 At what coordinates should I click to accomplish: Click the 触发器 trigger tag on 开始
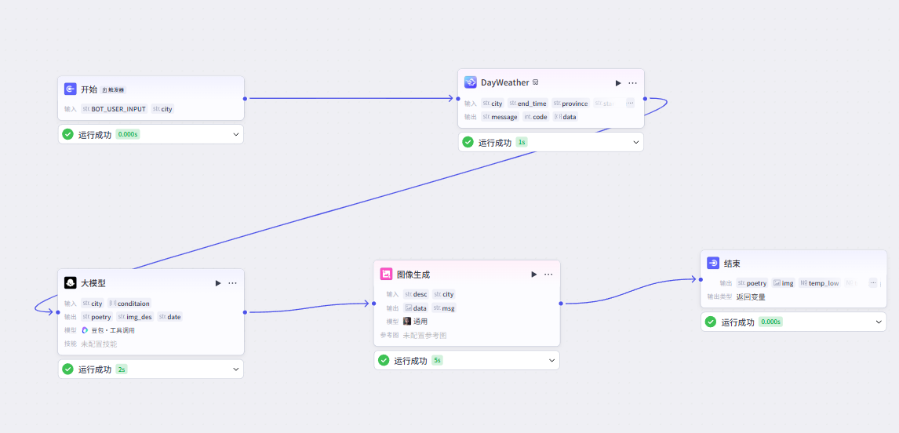tap(113, 90)
